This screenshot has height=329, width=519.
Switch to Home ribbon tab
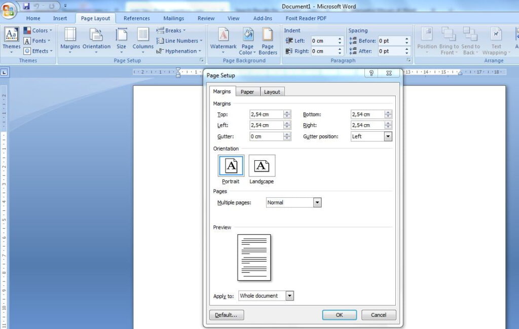[x=33, y=19]
